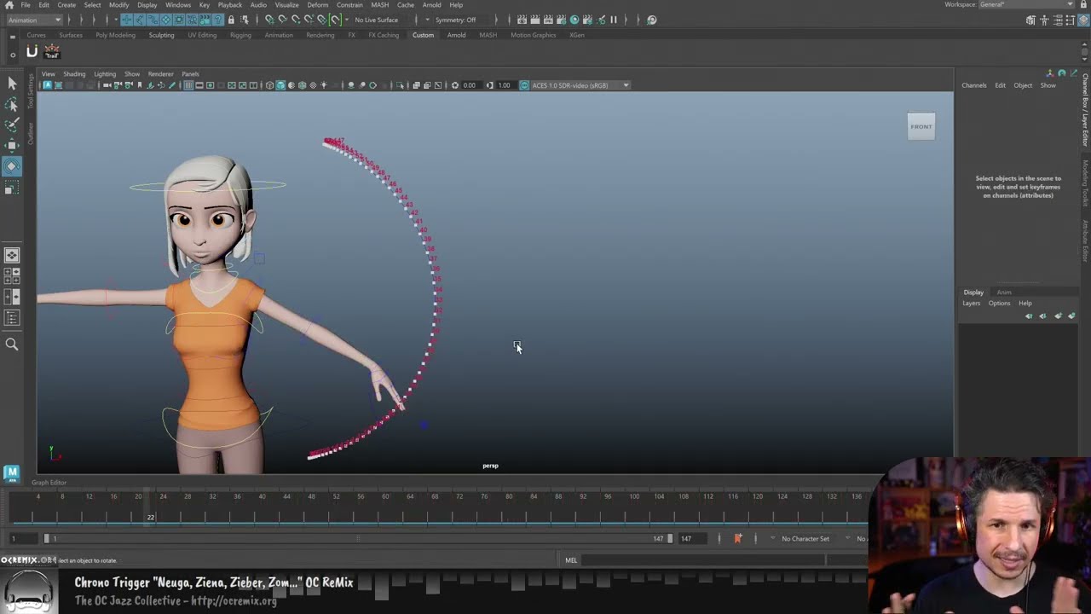Screen dimensions: 1091x614
Task: Toggle color management ACES icon
Action: point(524,85)
